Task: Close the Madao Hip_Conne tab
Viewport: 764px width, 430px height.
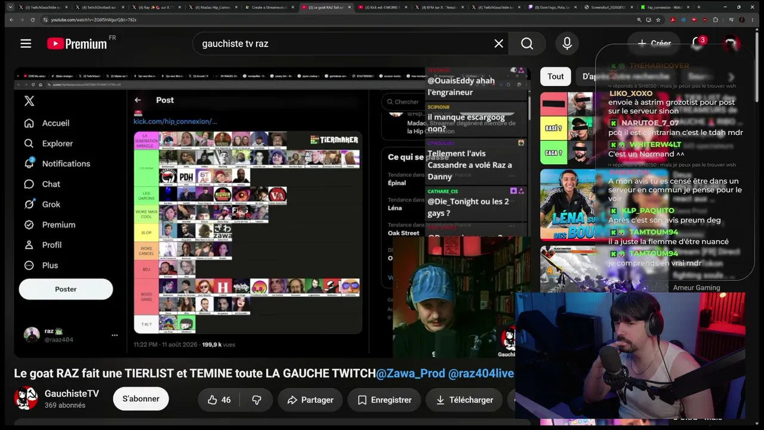Action: 236,7
